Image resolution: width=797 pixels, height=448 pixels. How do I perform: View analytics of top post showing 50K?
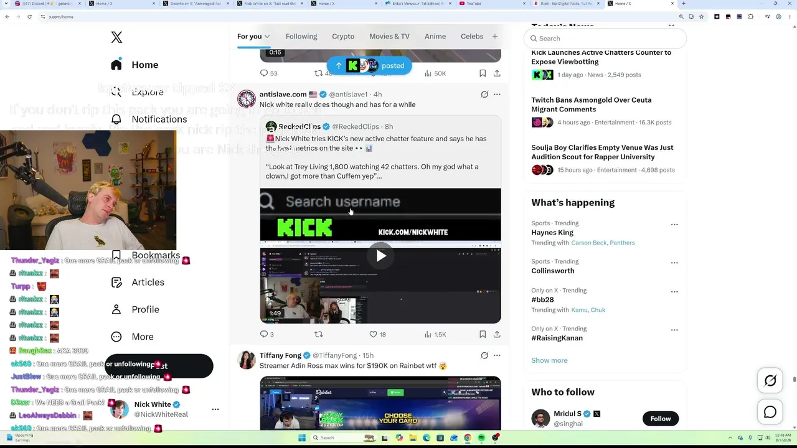[435, 73]
